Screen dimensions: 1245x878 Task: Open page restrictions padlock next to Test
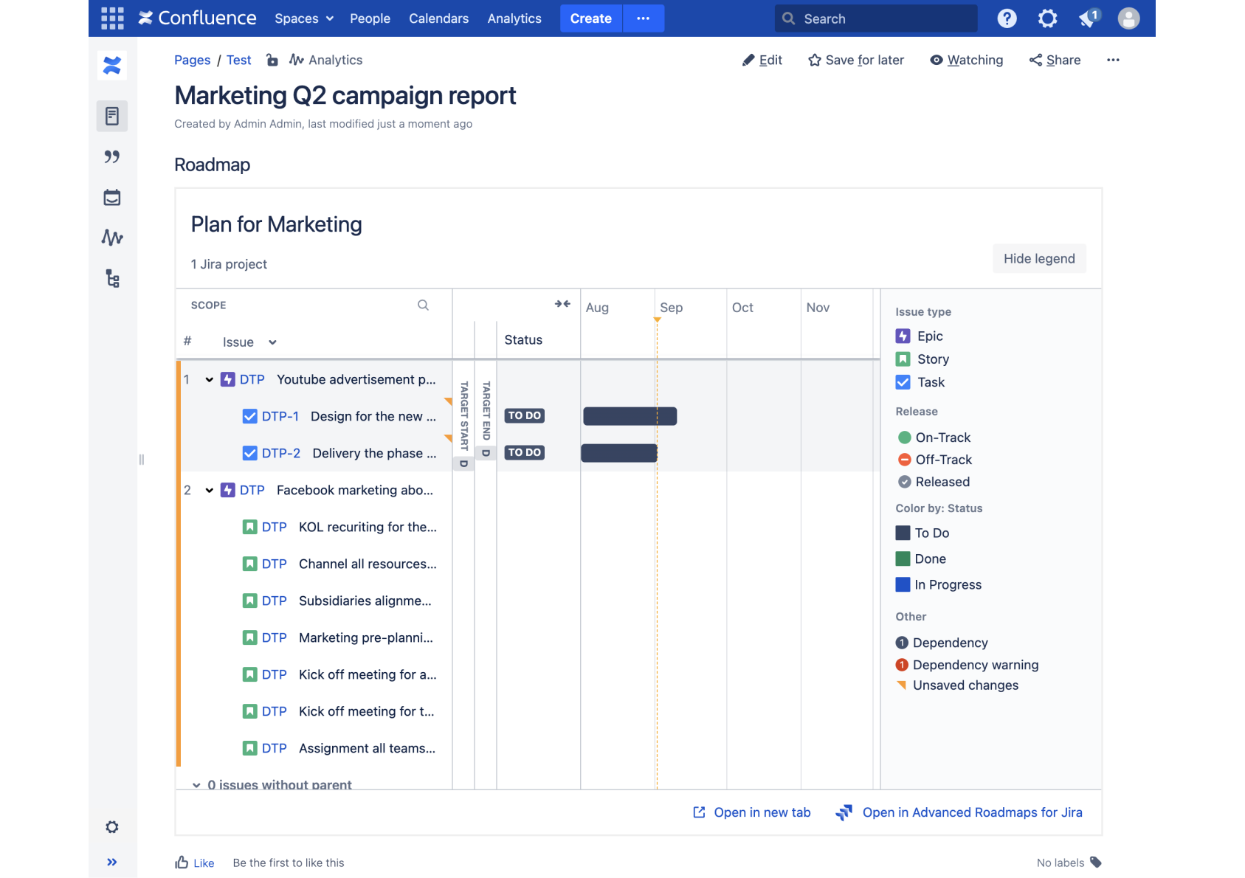point(271,60)
